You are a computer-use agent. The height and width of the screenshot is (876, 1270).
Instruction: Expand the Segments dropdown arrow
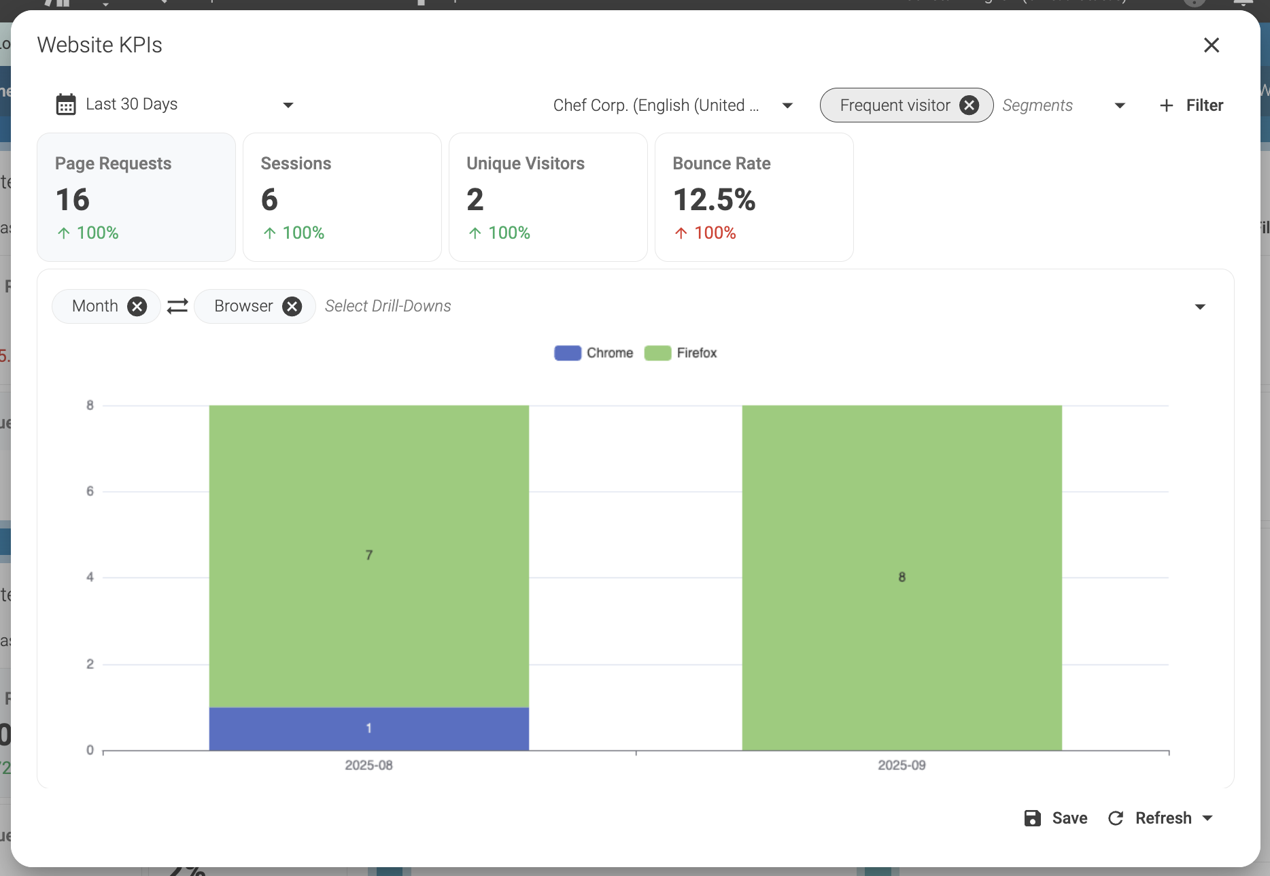(x=1120, y=105)
